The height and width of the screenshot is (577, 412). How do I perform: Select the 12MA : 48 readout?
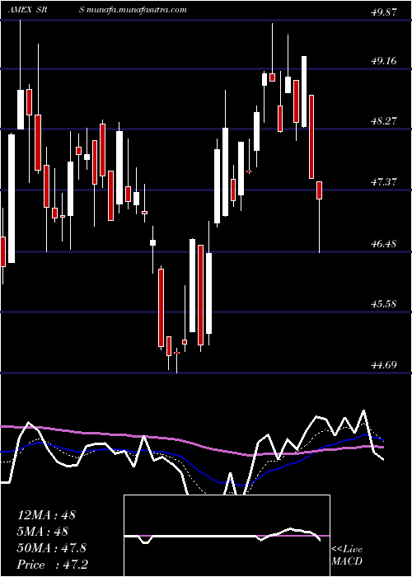click(x=46, y=515)
